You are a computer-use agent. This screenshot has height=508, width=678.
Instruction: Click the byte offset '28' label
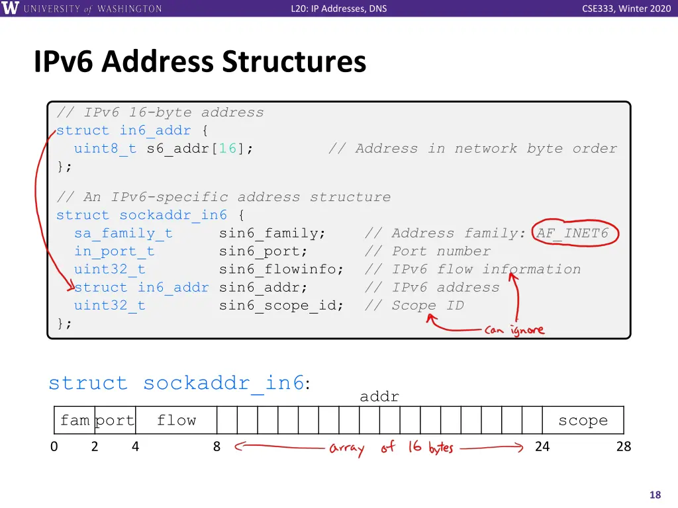pyautogui.click(x=624, y=446)
